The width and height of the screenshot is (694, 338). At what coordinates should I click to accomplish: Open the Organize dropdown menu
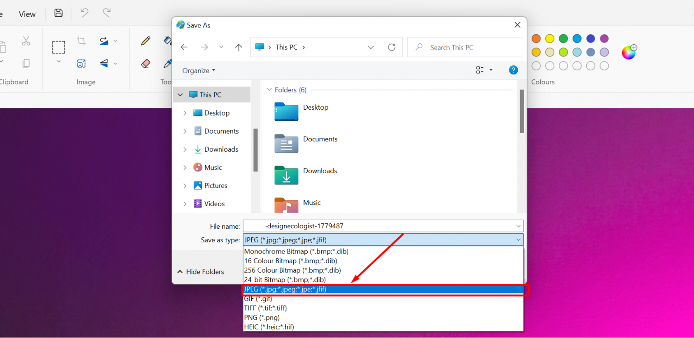[199, 70]
